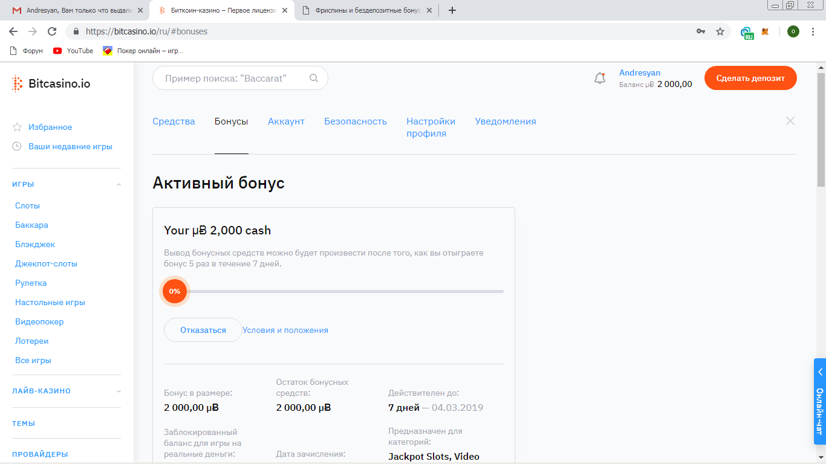
Task: Open the Рулетка category
Action: (31, 283)
